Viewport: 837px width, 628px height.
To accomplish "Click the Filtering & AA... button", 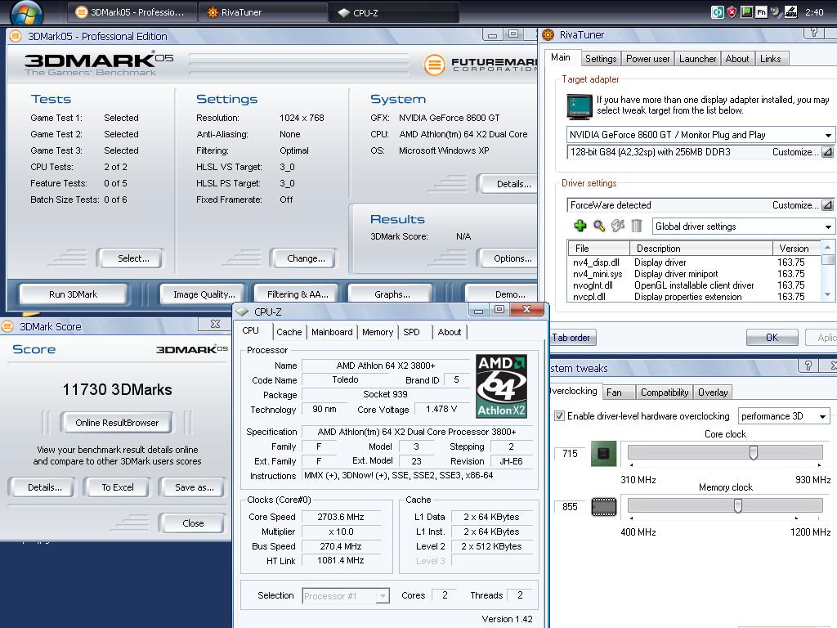I will 298,294.
